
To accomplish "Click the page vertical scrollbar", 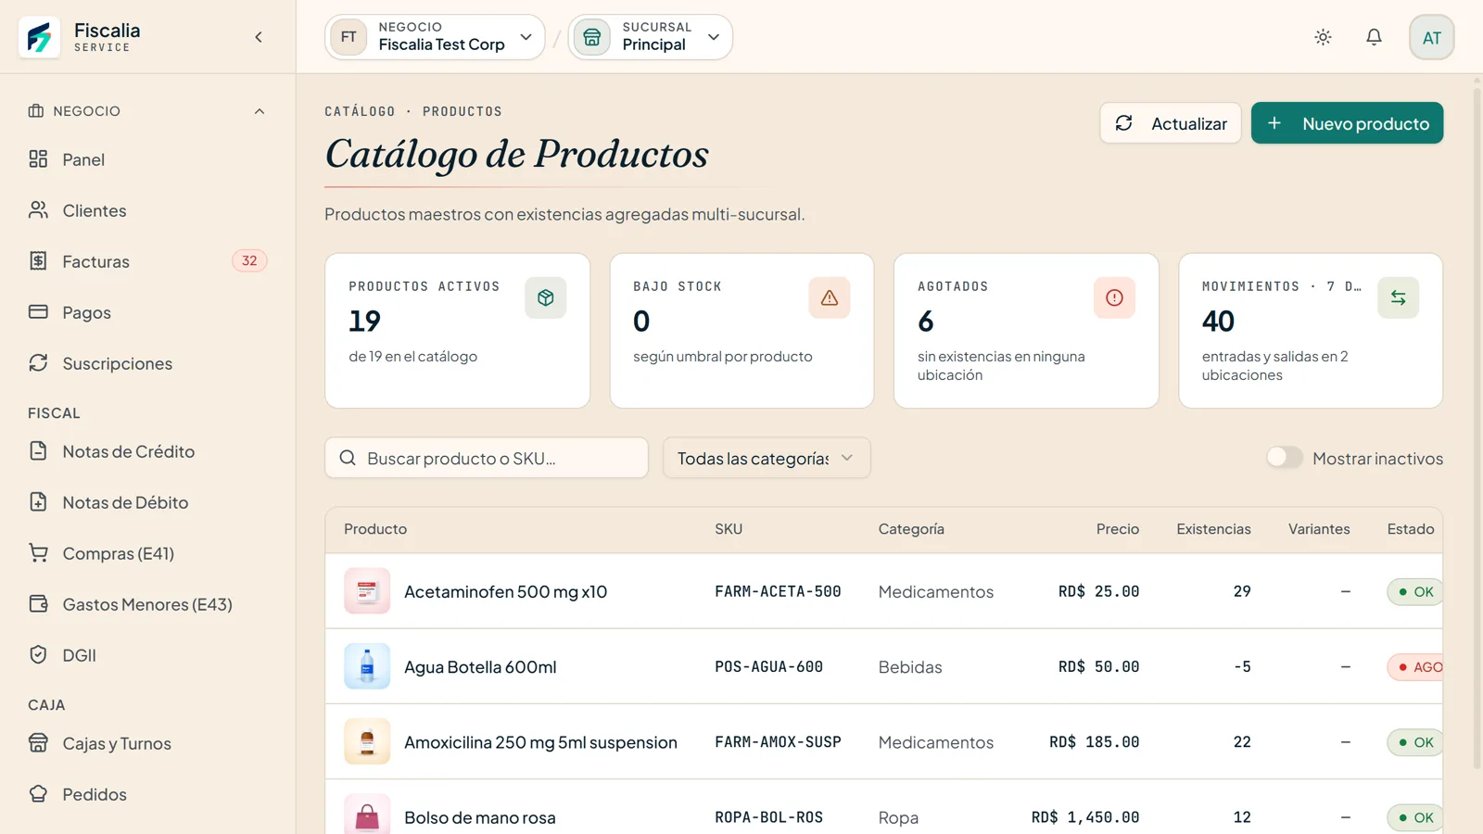I will click(x=1477, y=426).
